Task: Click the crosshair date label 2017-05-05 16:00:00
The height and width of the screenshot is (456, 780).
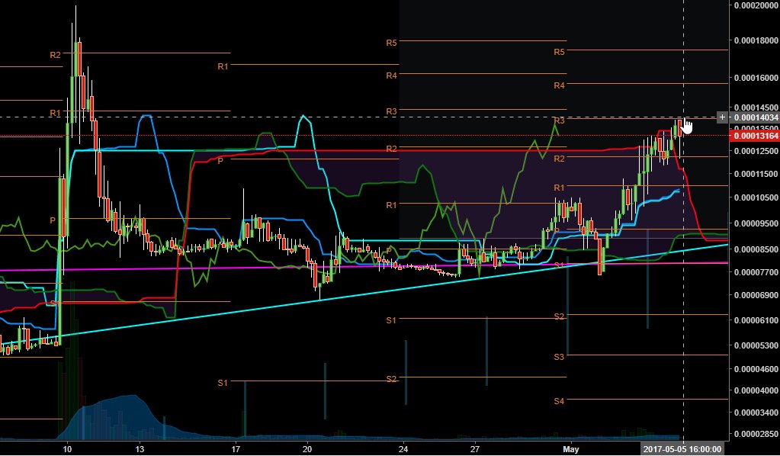Action: (682, 450)
